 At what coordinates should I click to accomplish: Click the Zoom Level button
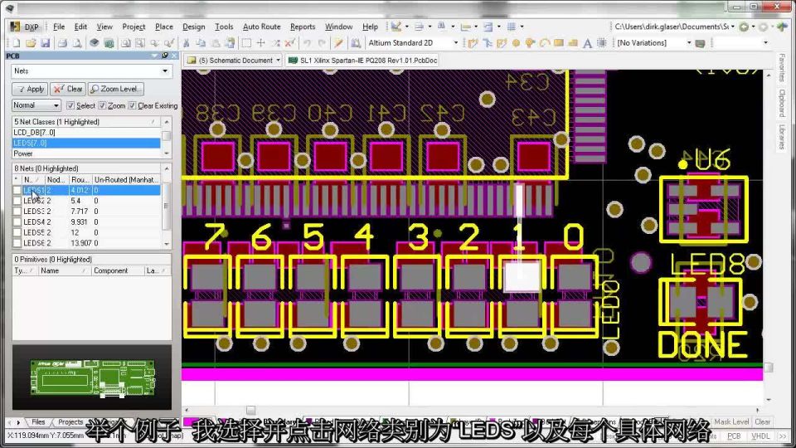point(116,89)
